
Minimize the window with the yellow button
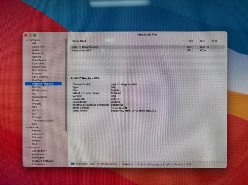click(30, 35)
